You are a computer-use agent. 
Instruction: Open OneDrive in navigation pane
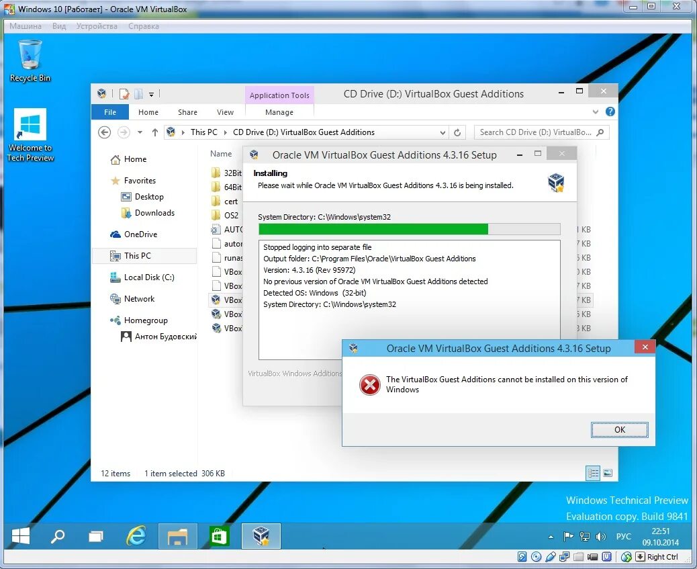pos(134,234)
